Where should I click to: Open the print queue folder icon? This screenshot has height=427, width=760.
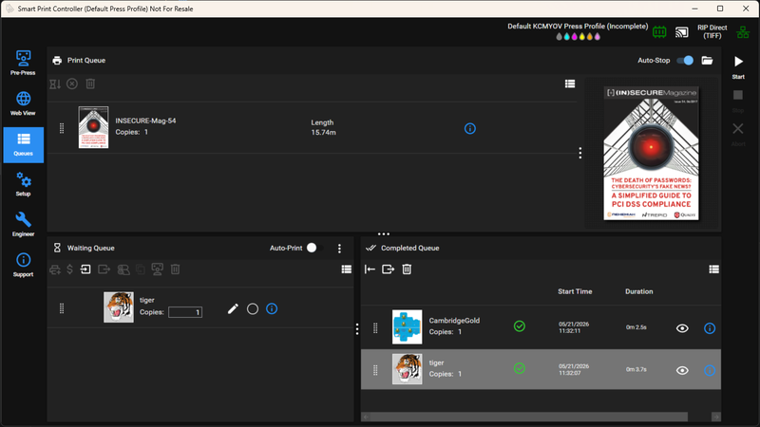pyautogui.click(x=707, y=61)
